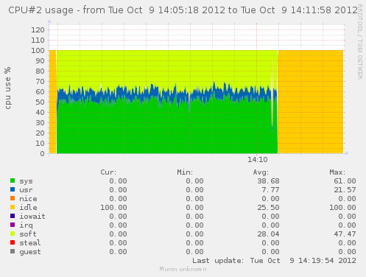Click the gray guest legend swatch

click(x=13, y=251)
